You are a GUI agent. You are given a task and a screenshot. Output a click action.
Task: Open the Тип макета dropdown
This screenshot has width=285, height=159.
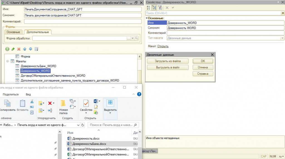pyautogui.click(x=282, y=38)
